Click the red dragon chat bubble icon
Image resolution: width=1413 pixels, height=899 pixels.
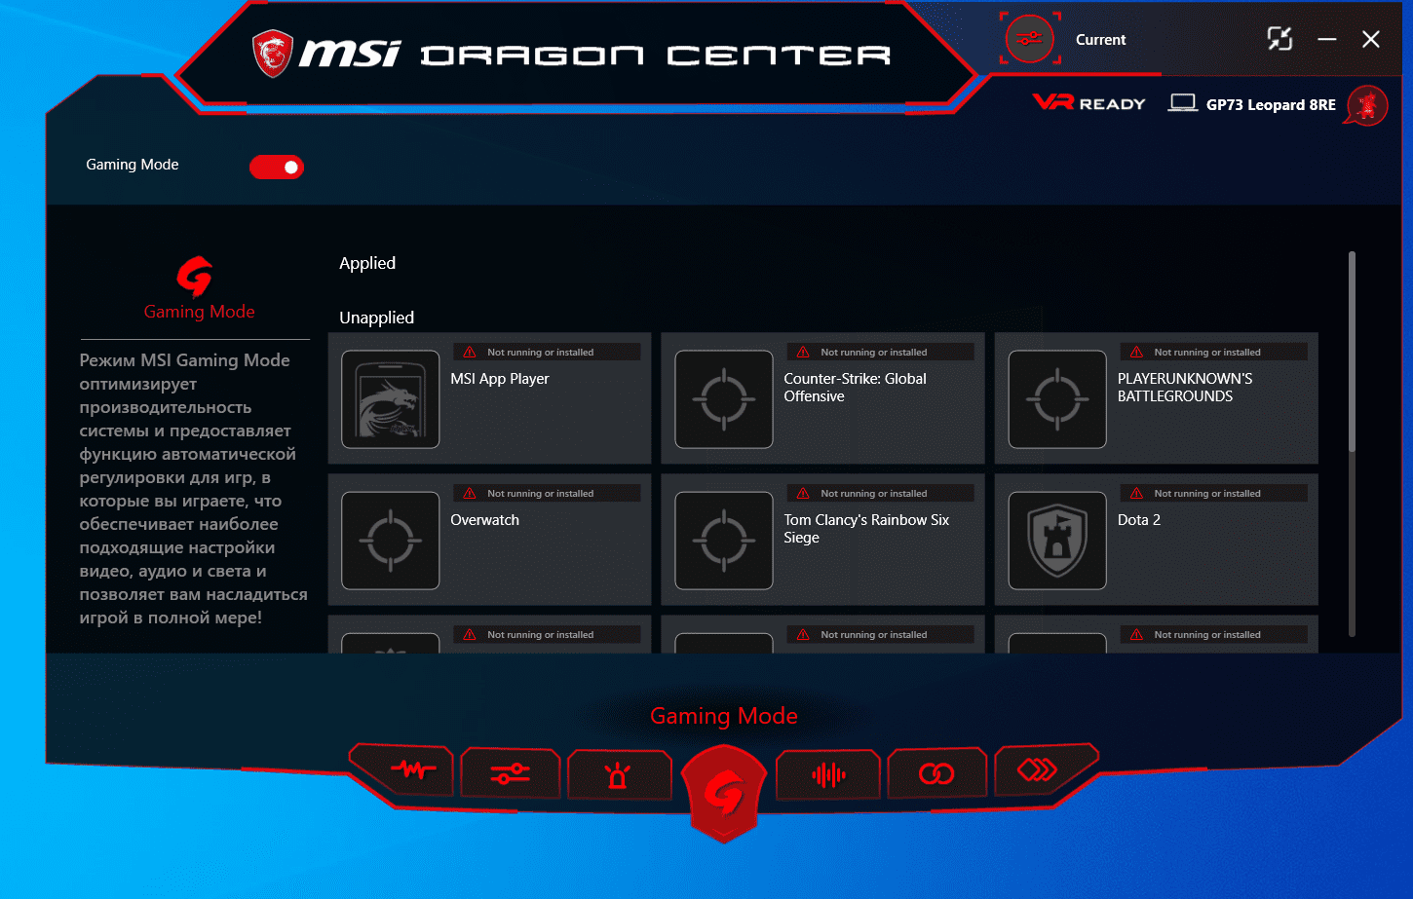point(1366,105)
